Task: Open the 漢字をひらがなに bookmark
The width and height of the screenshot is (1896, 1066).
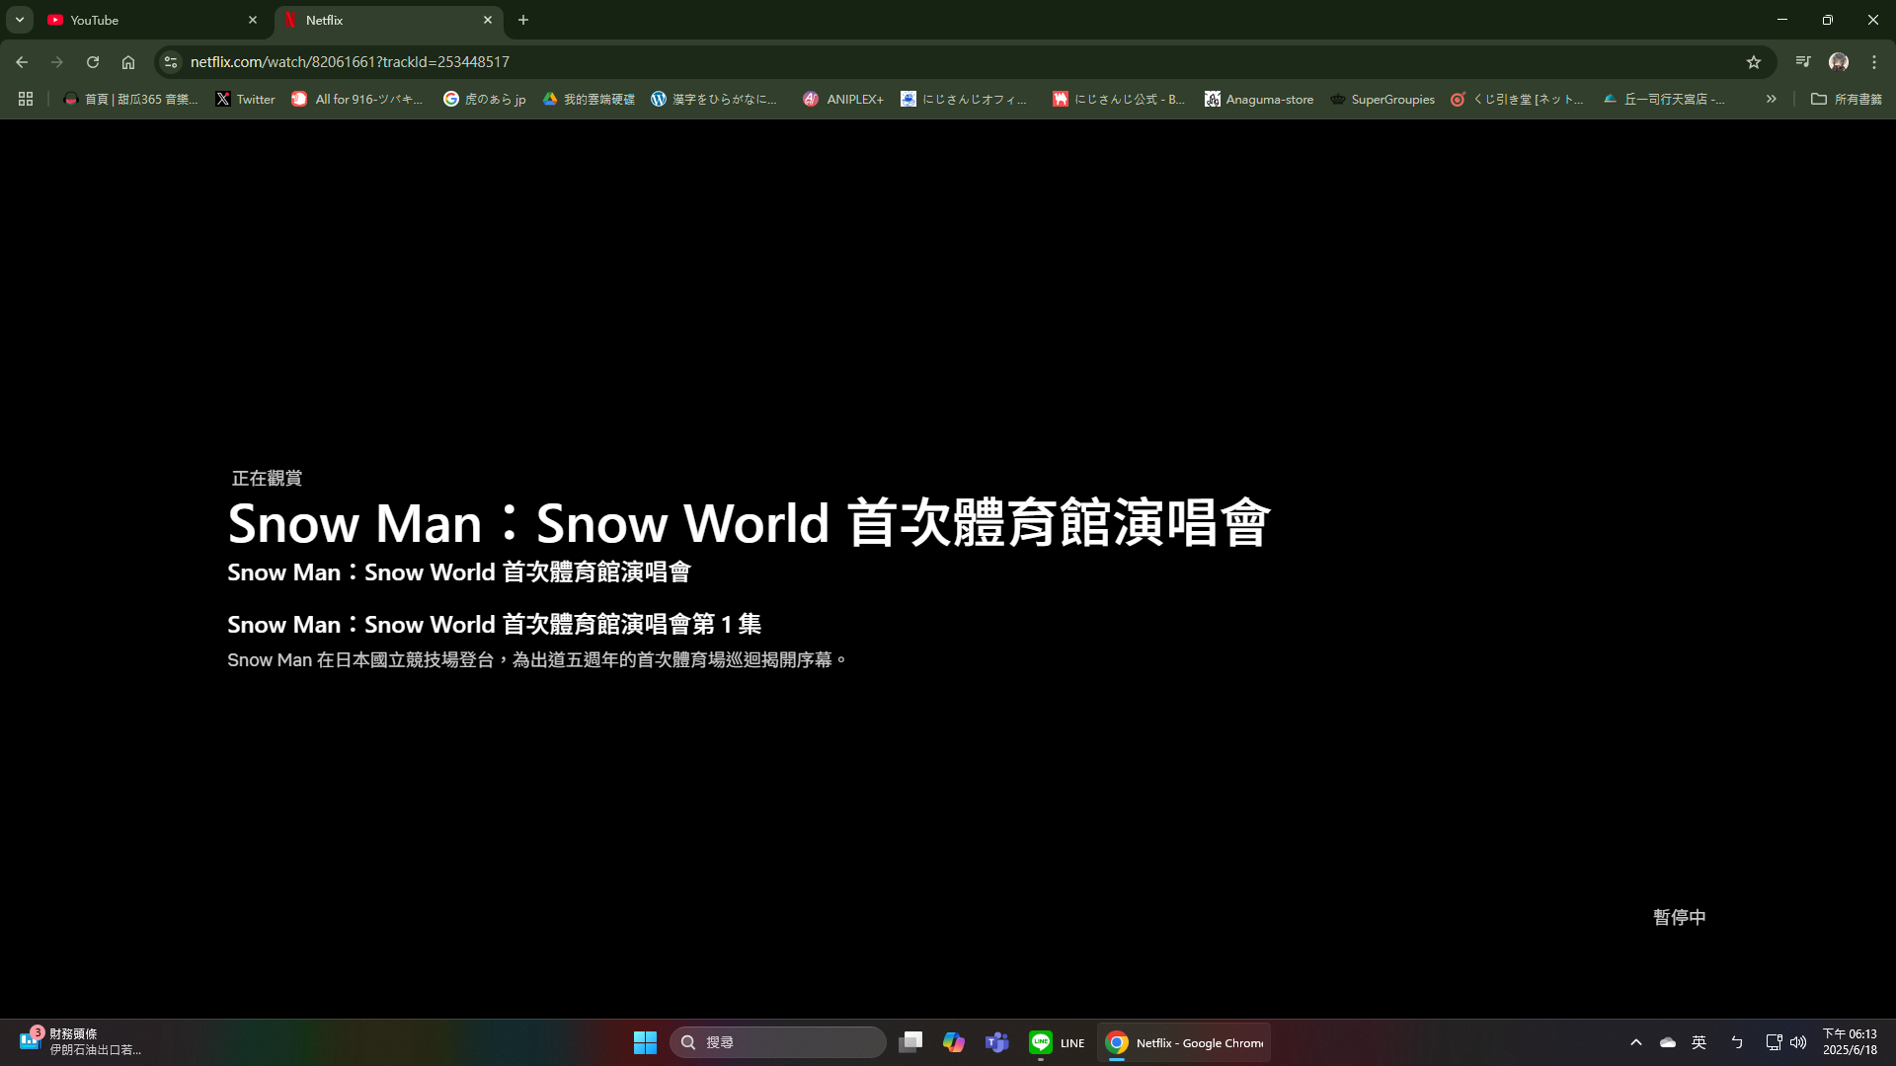Action: 715,99
